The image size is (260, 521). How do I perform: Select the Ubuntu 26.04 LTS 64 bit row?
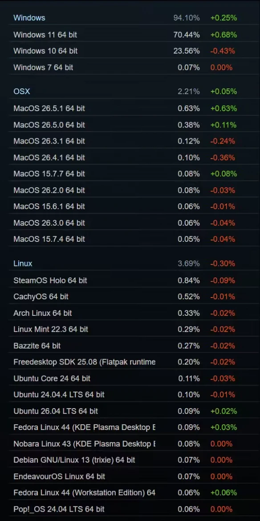tap(130, 411)
